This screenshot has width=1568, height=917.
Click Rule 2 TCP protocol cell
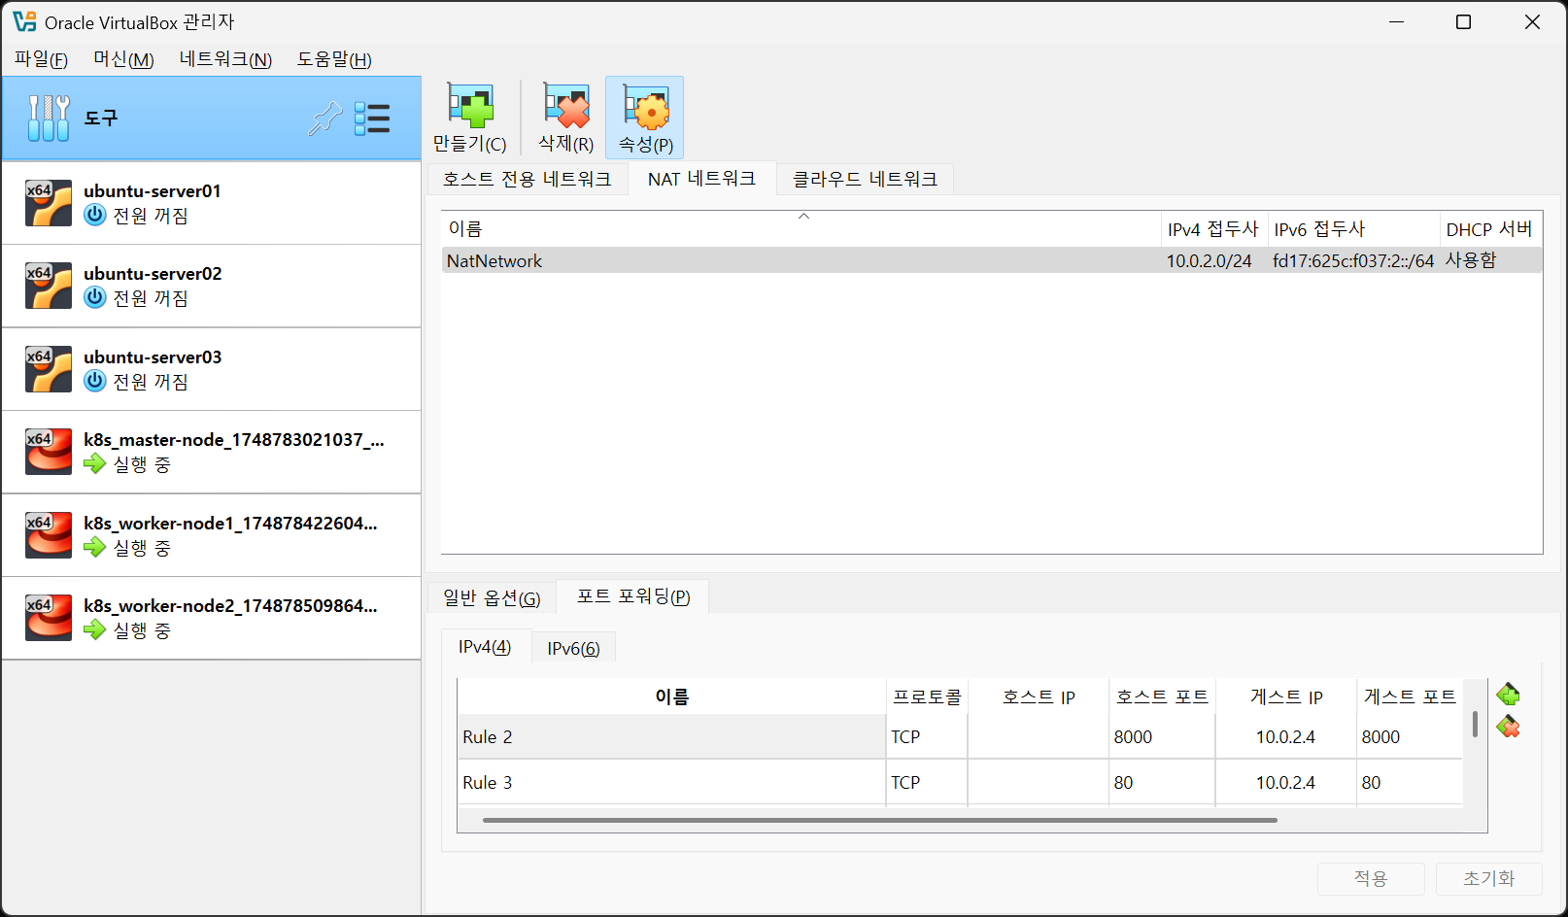coord(927,736)
